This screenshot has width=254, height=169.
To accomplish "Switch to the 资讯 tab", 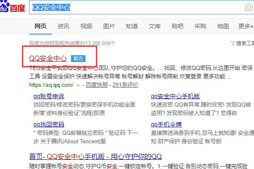I will click(63, 26).
